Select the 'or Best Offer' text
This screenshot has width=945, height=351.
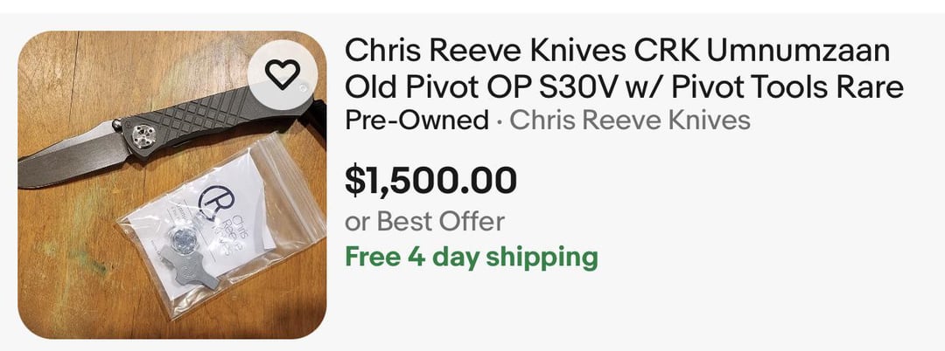(x=424, y=222)
